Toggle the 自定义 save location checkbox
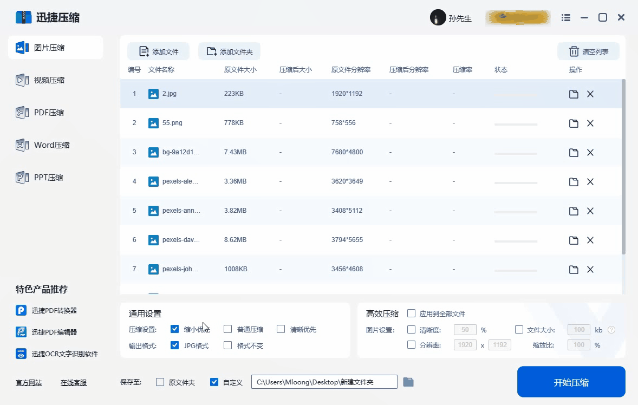The image size is (638, 405). click(x=214, y=382)
